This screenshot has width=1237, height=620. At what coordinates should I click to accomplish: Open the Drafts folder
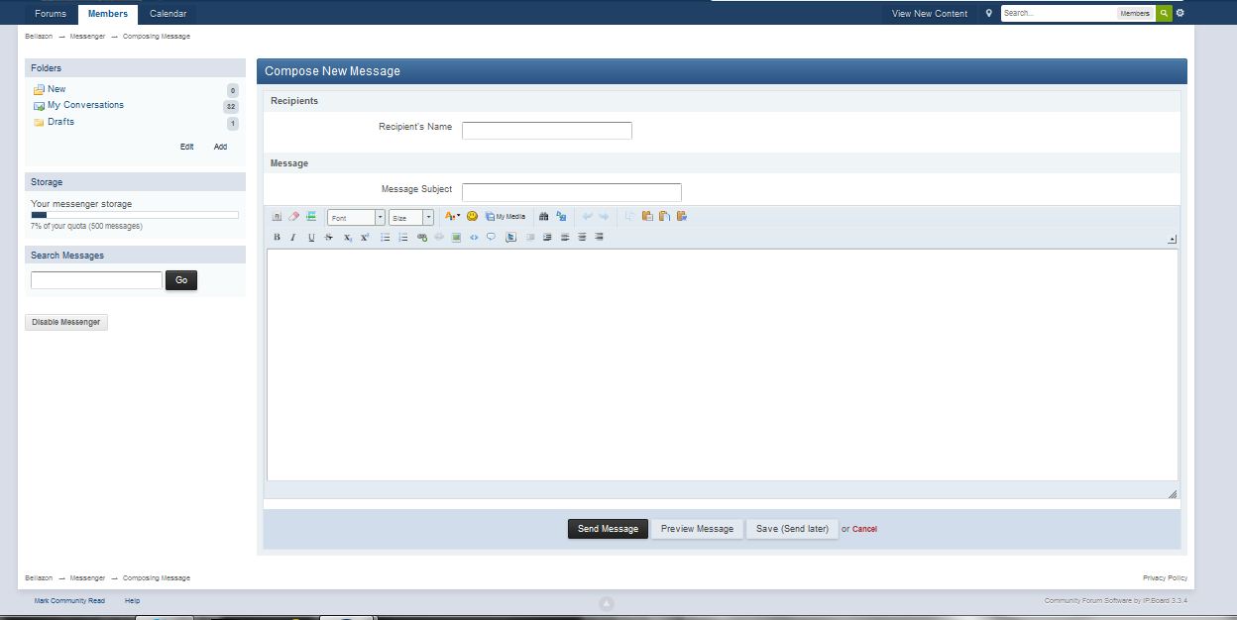pos(60,122)
